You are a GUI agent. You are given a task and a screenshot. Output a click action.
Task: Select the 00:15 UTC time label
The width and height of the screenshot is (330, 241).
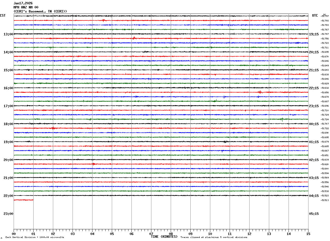click(314, 124)
